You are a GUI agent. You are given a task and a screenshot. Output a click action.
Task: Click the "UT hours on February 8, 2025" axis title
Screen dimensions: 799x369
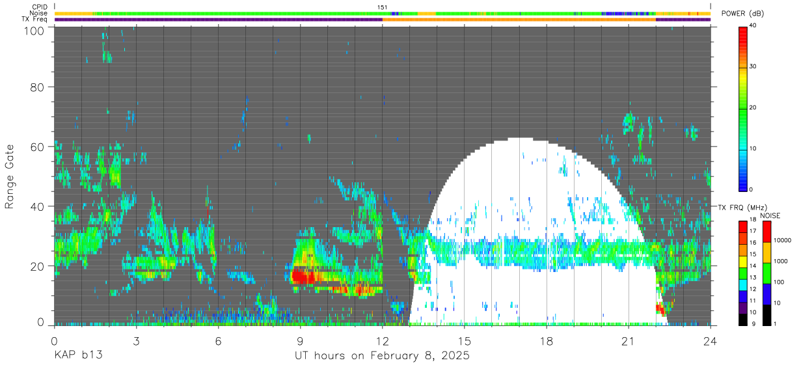click(383, 356)
